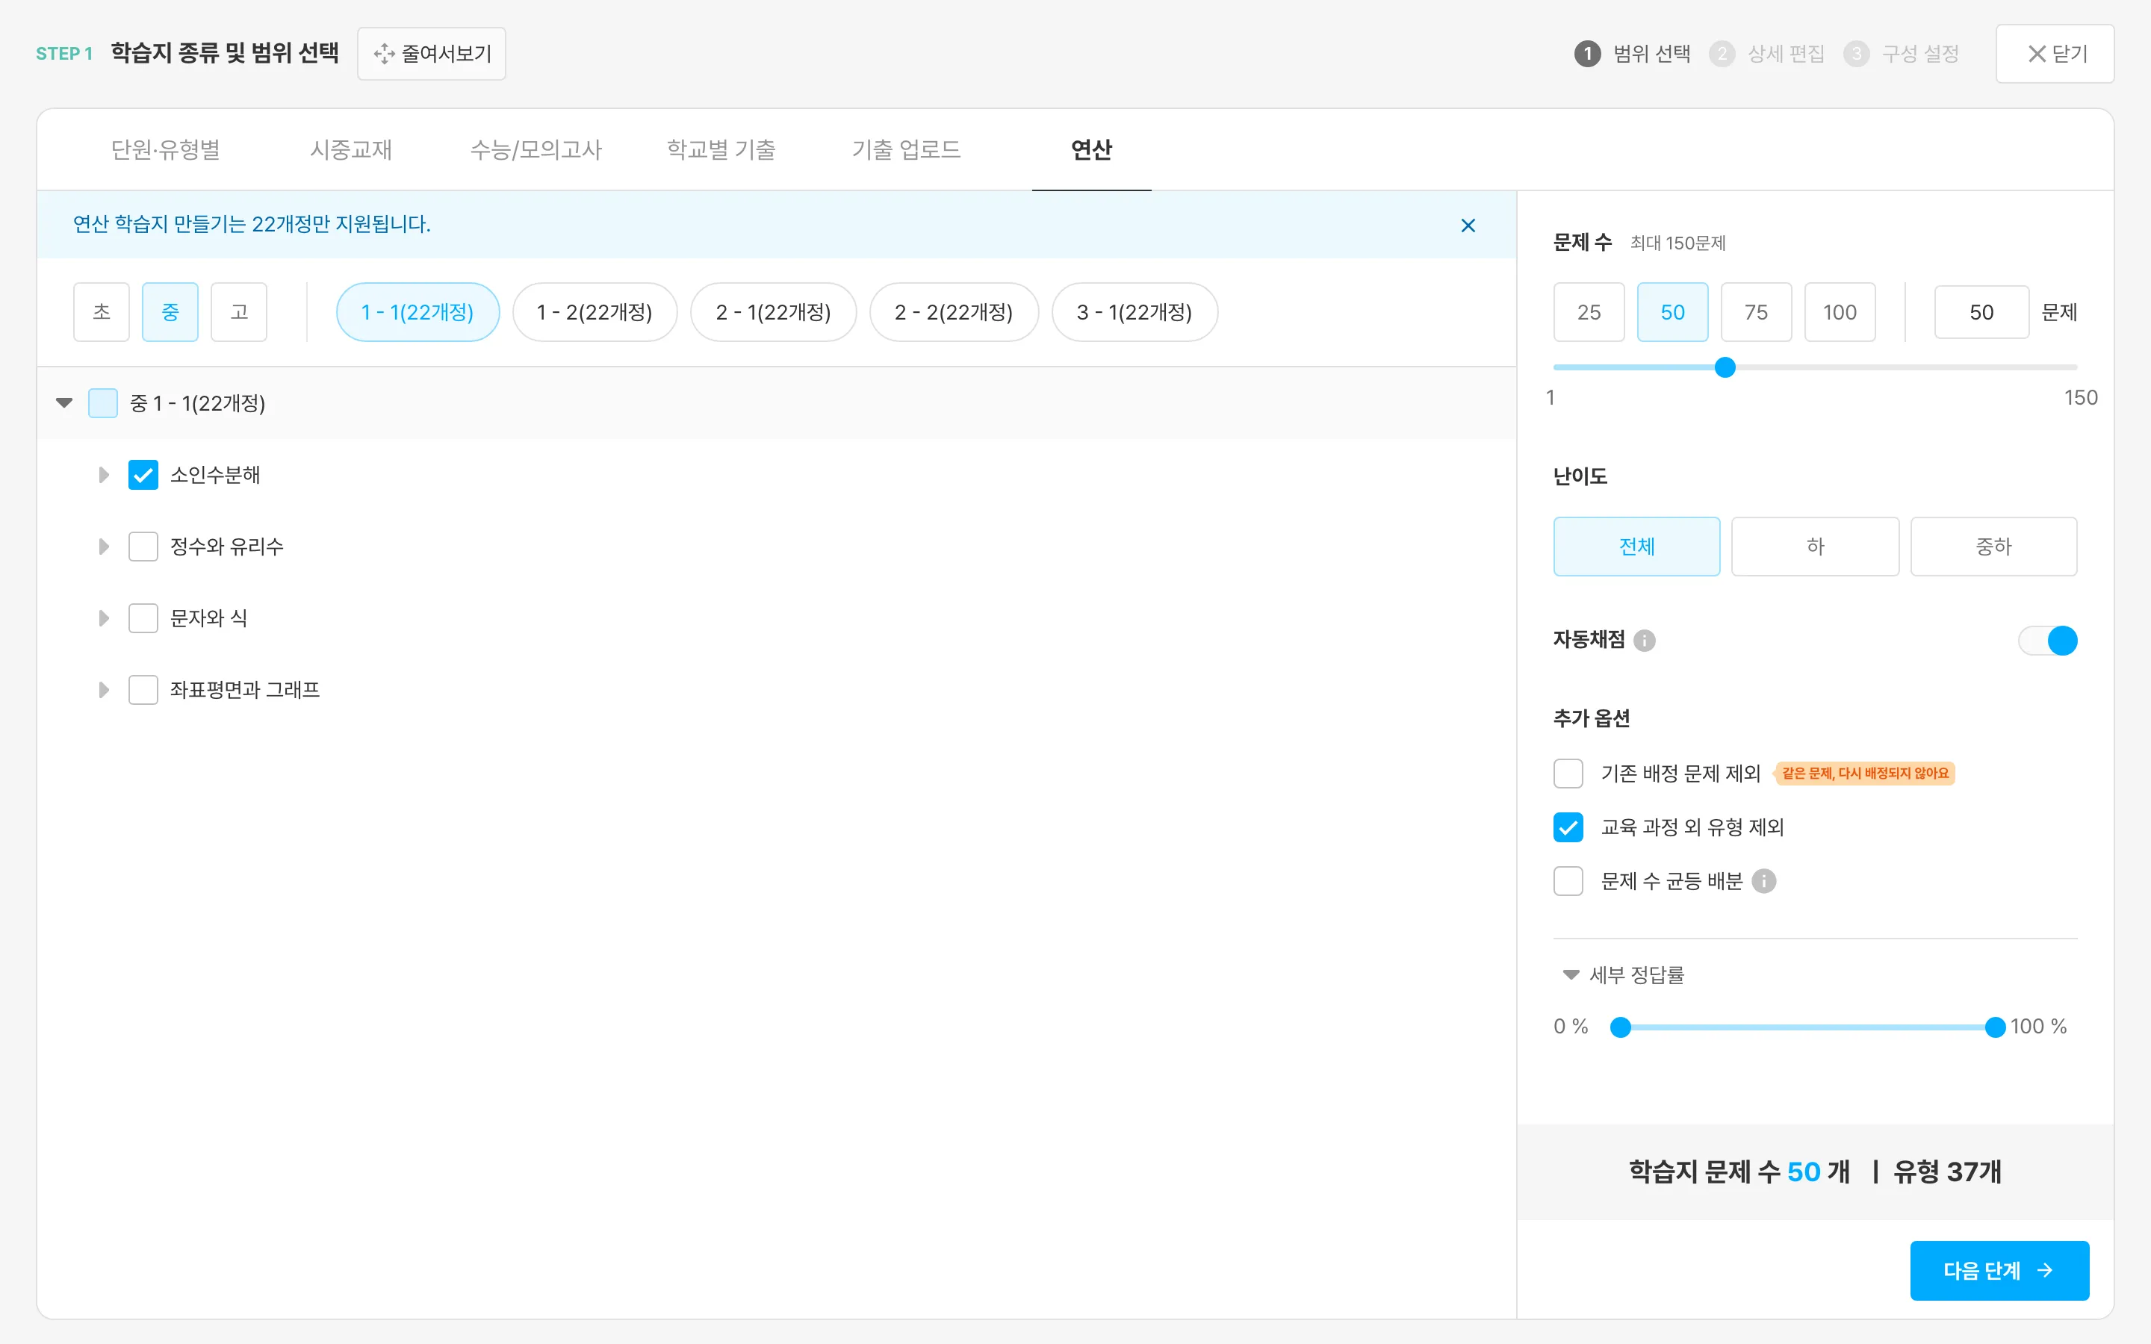Click the 문제 수 slider handle
This screenshot has height=1344, width=2151.
point(1725,367)
